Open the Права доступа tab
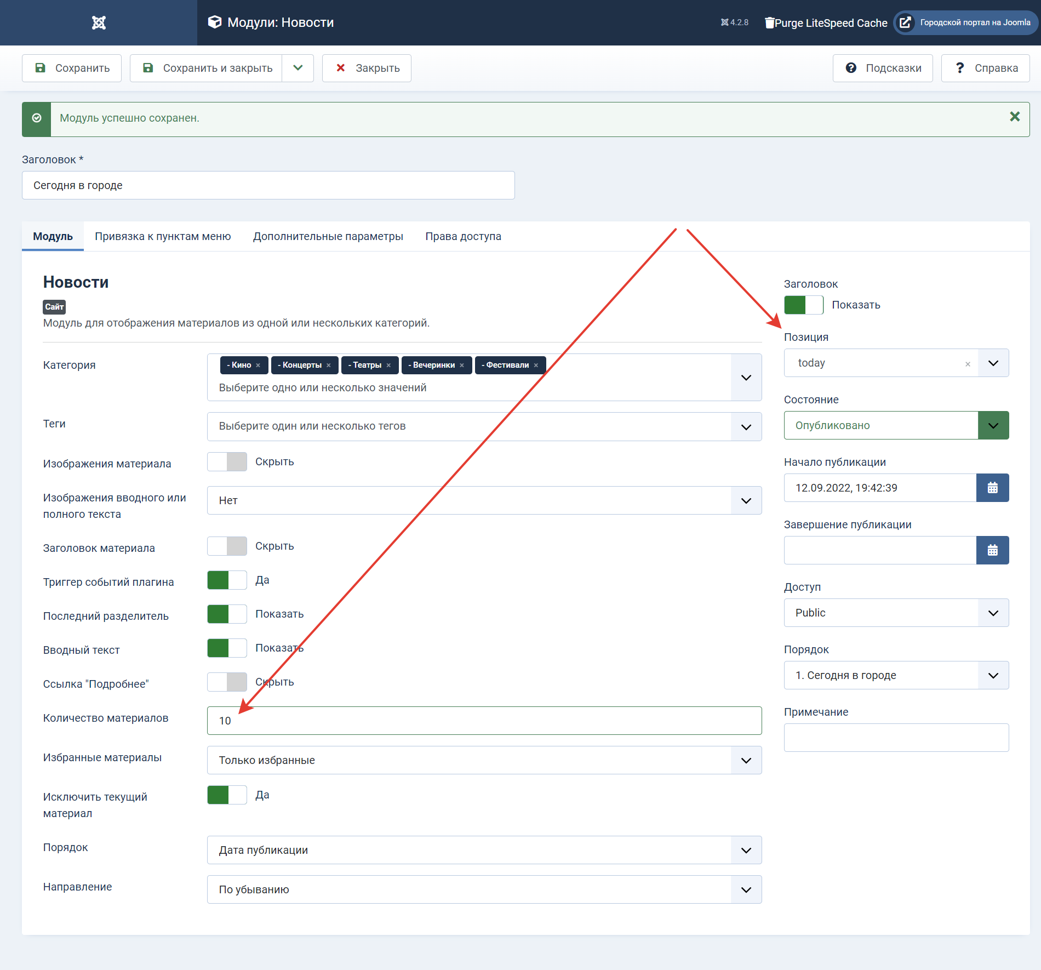The height and width of the screenshot is (970, 1041). [463, 236]
